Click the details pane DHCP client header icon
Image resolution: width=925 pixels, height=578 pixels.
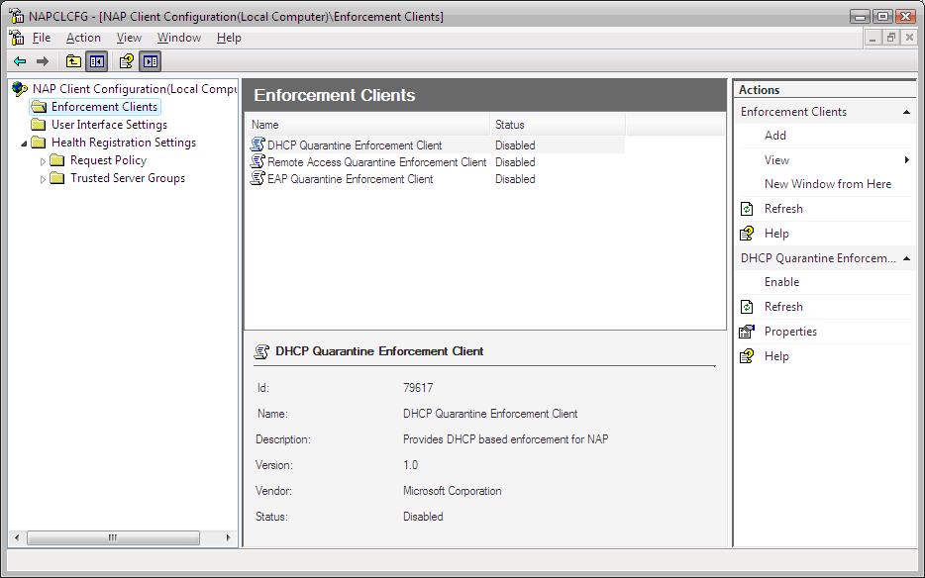click(261, 351)
